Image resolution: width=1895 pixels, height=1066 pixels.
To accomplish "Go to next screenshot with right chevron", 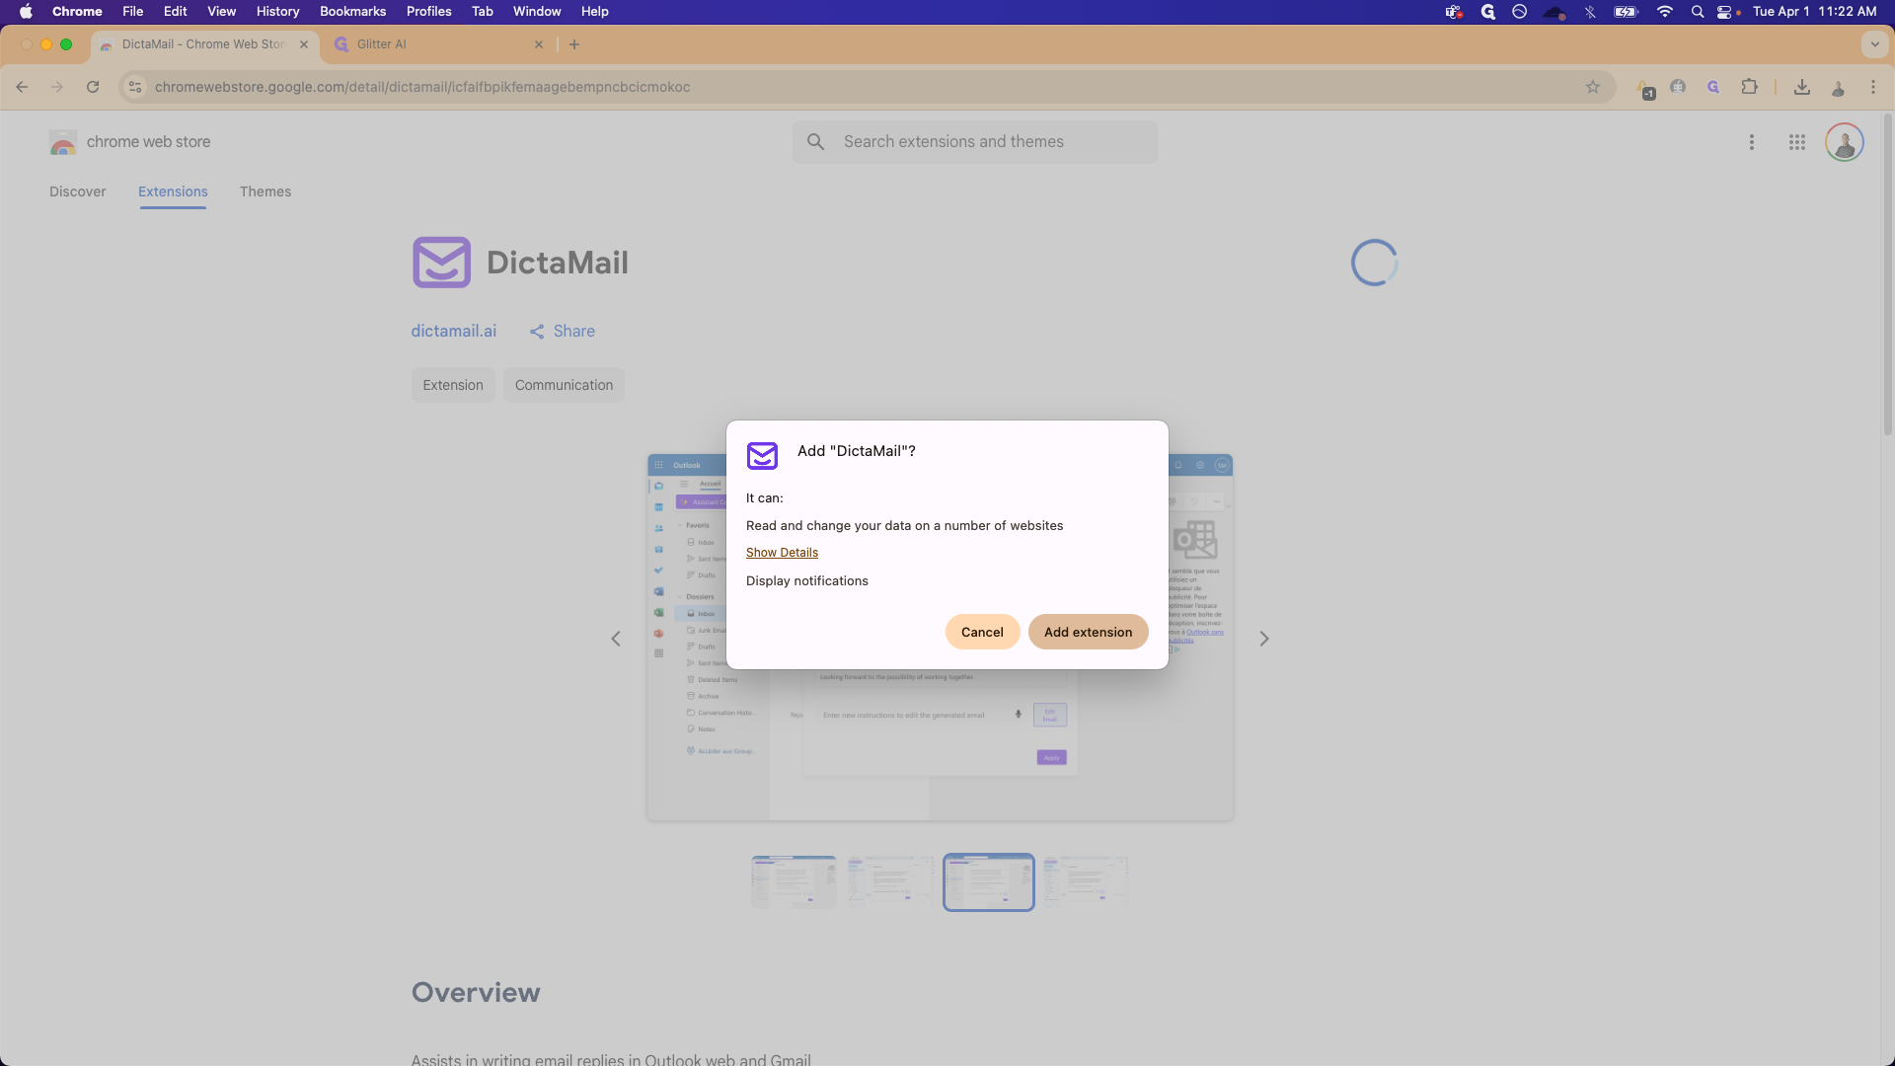I will [1263, 639].
